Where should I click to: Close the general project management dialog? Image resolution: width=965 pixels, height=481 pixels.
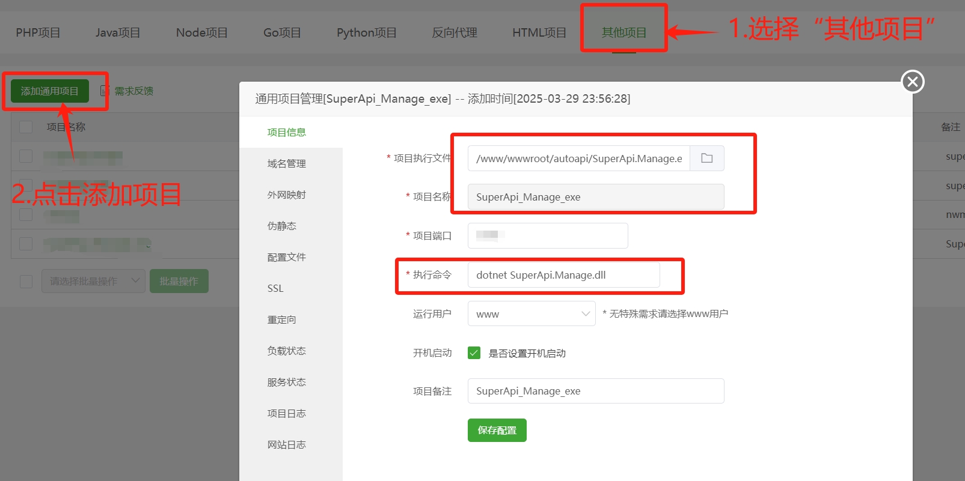point(913,82)
